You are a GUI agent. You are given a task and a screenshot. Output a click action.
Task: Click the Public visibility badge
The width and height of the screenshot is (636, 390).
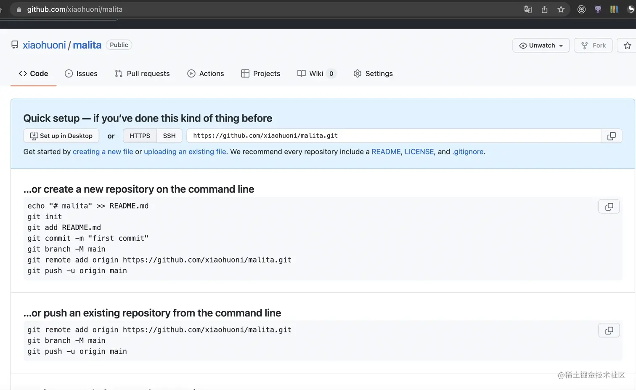[x=119, y=45]
